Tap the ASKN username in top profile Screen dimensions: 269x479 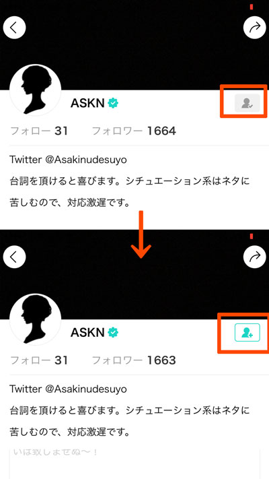(x=88, y=104)
